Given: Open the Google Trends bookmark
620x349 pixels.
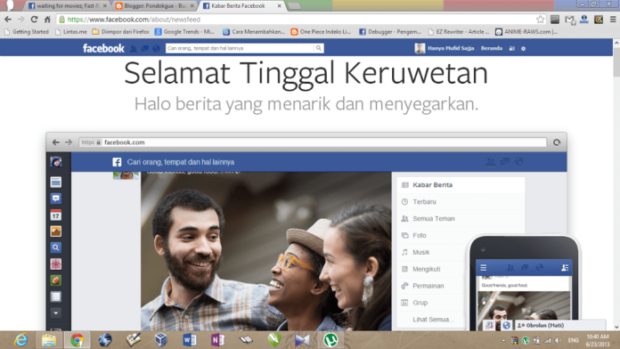Looking at the screenshot, I should click(184, 32).
